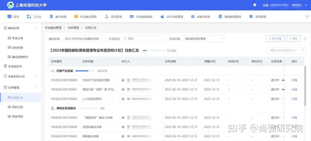Viewport: 311px width, 141px height.
Task: Click the 专业规划书 sidebar icon
Action: click(5, 66)
